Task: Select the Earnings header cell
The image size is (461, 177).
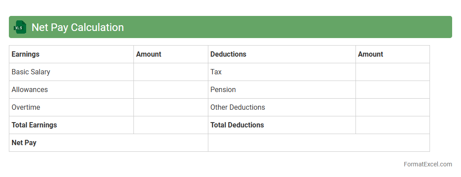Action: [x=71, y=54]
